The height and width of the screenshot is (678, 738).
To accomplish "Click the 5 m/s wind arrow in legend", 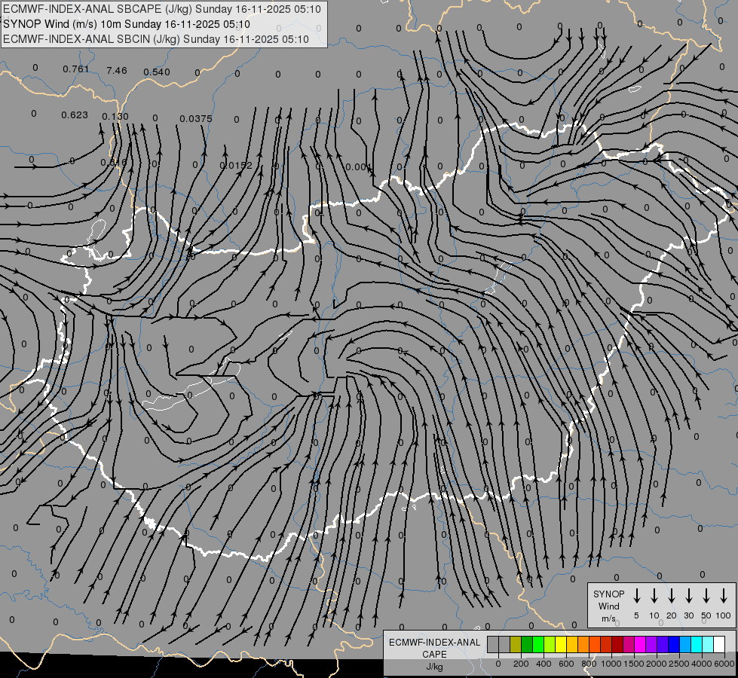I will tap(637, 596).
